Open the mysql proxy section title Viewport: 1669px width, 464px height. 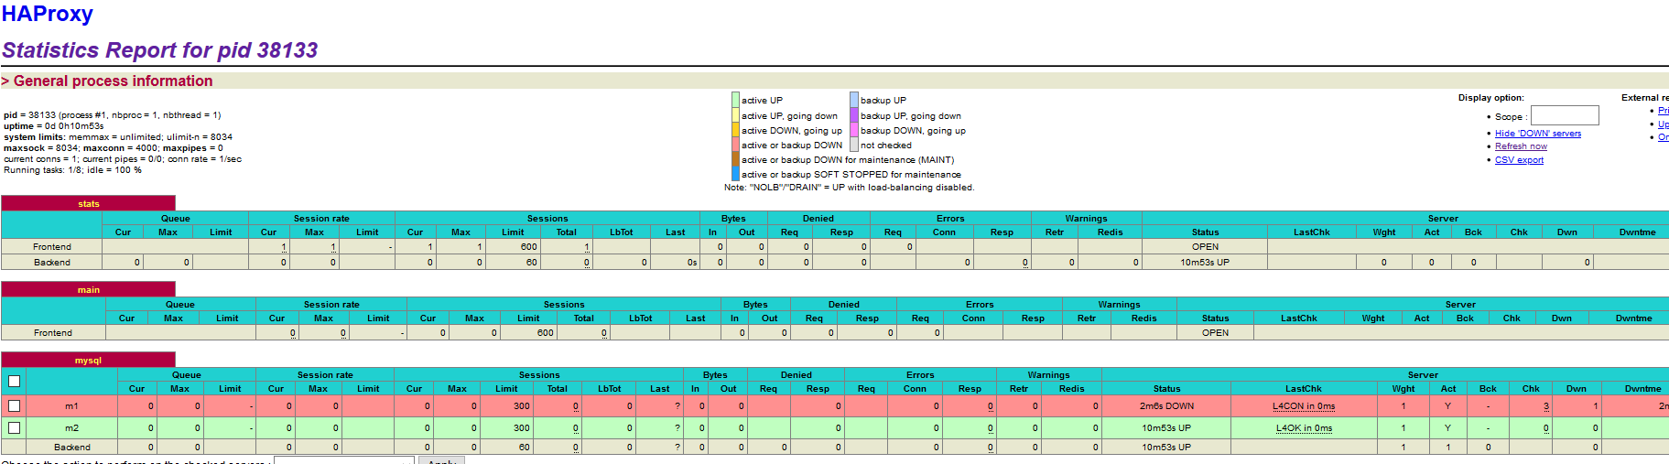pyautogui.click(x=89, y=360)
